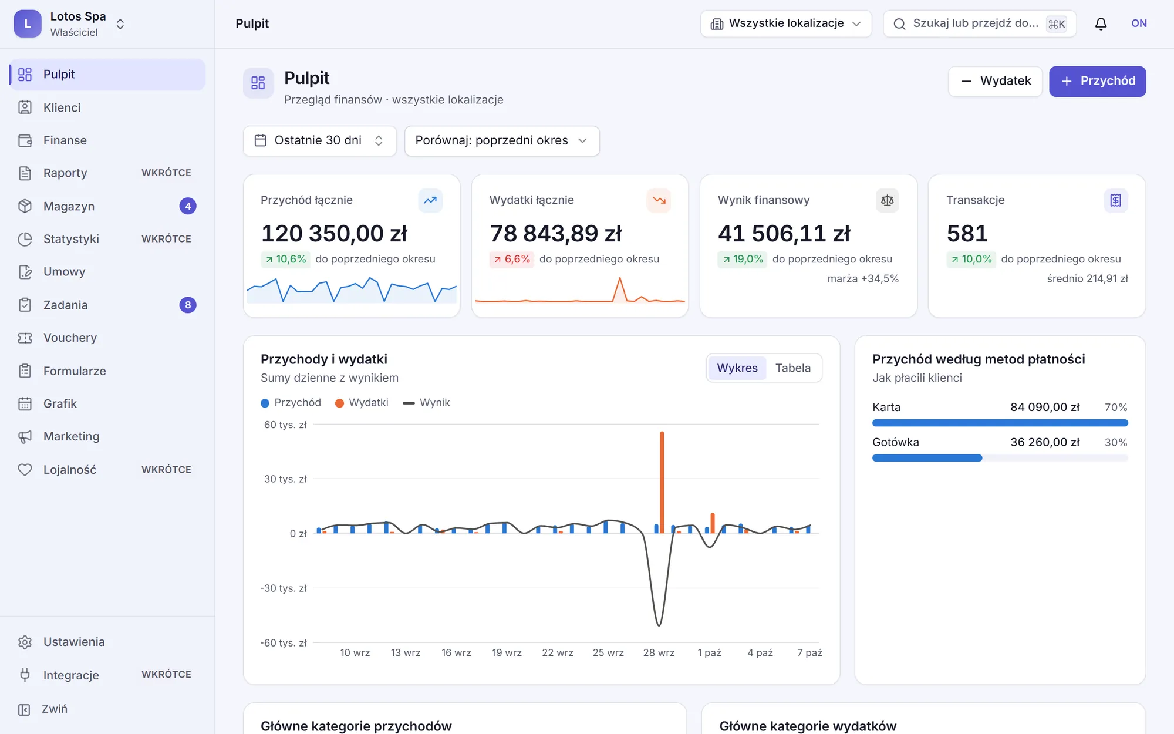Screen dimensions: 1174x734
Task: Click the Wynik finansowy scales icon
Action: click(x=888, y=200)
